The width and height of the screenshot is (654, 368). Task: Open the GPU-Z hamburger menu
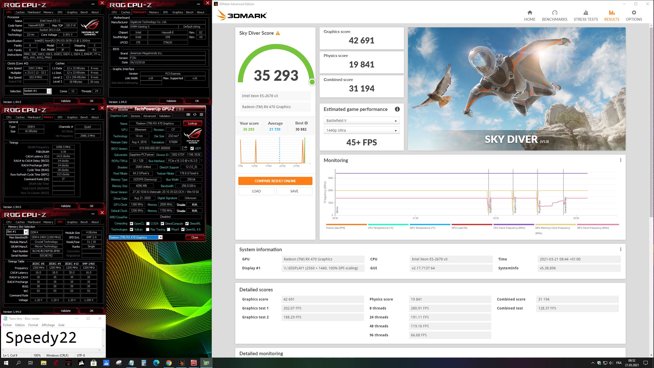(201, 115)
